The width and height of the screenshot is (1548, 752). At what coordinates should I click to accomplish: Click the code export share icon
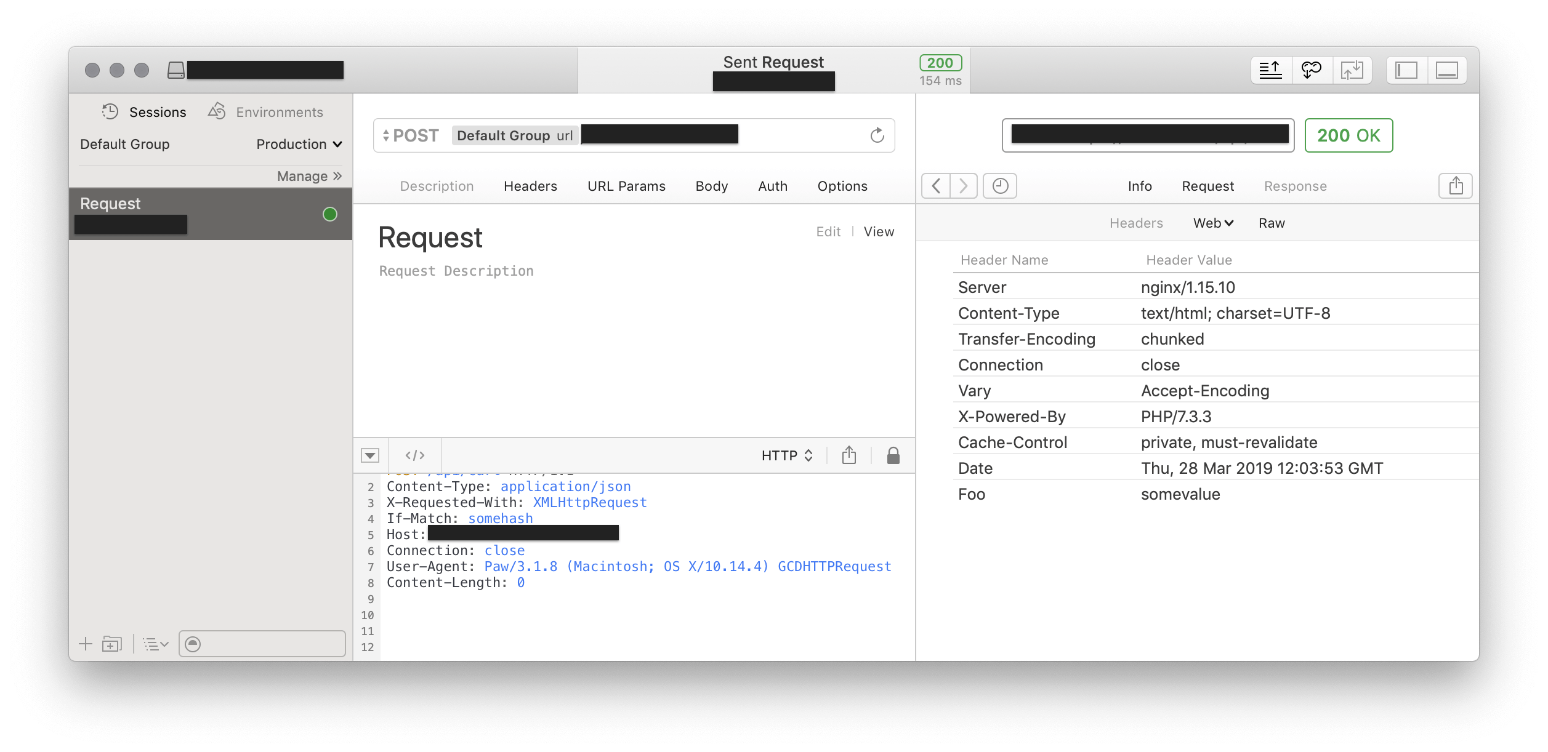(x=849, y=455)
